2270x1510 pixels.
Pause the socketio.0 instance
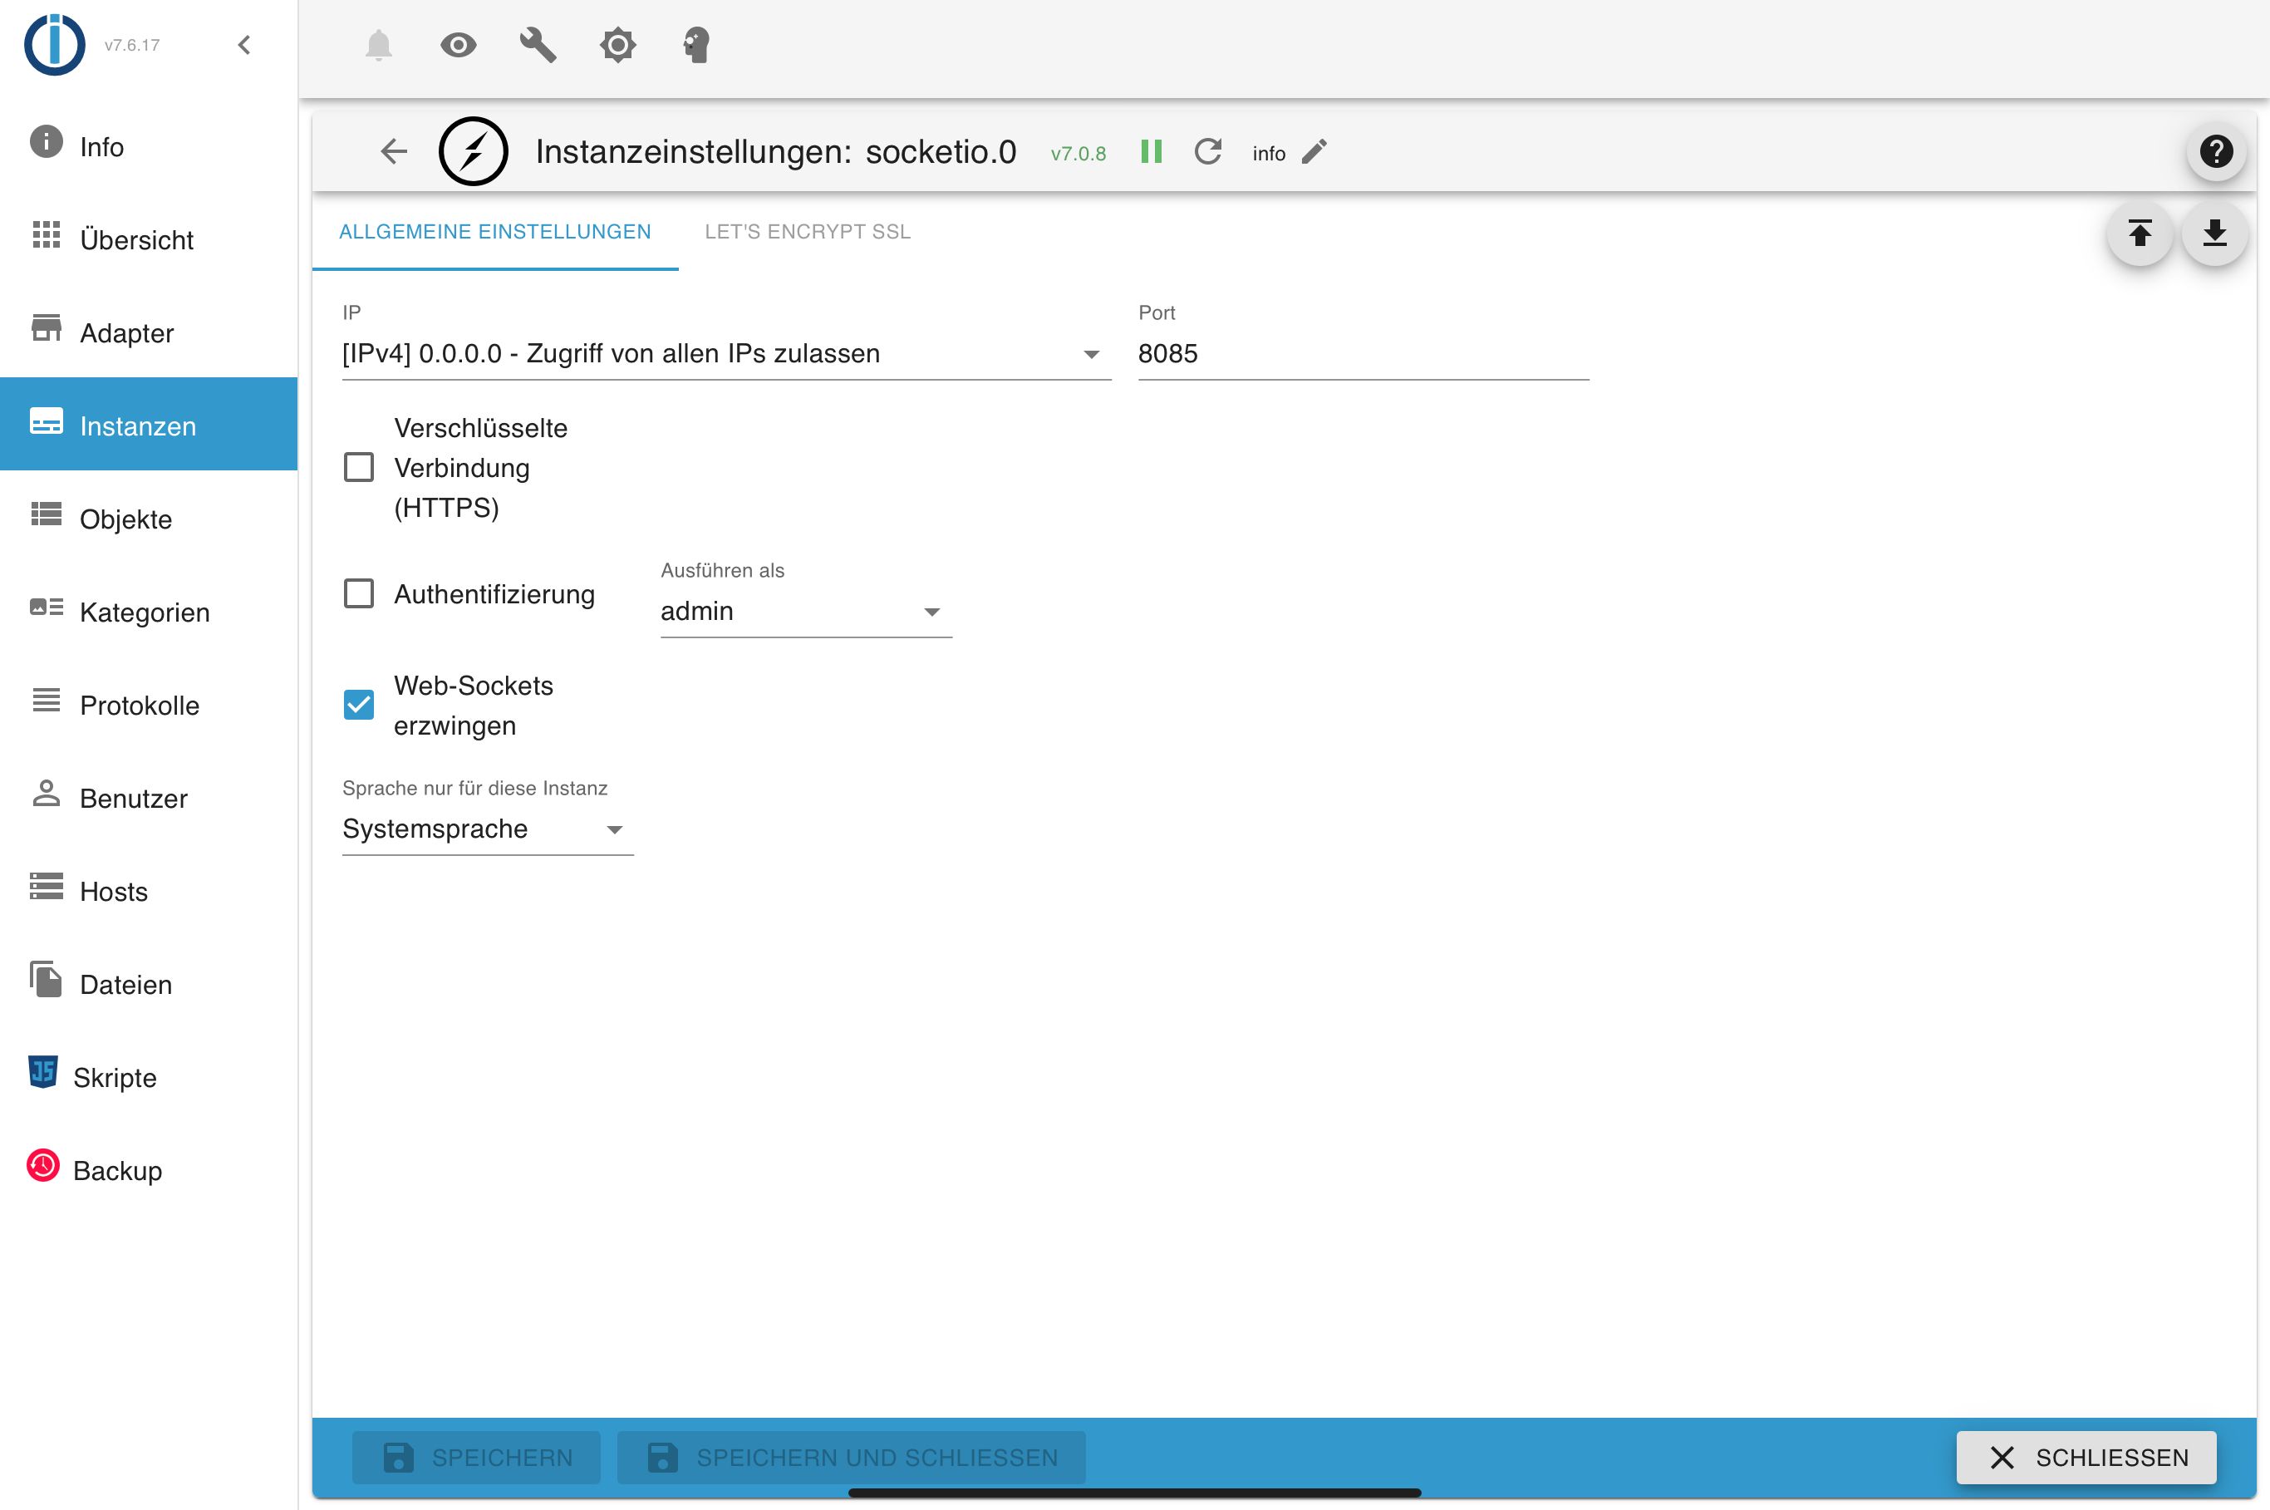click(x=1152, y=152)
